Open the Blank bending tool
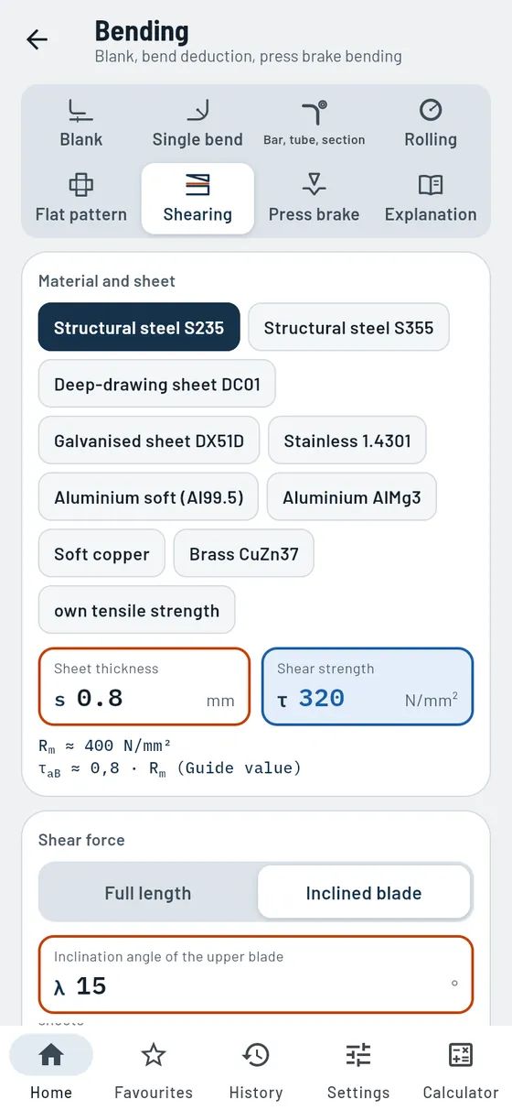512x1110 pixels. click(81, 125)
